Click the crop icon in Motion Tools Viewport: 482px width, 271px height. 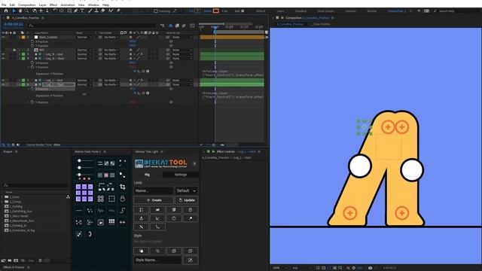(x=122, y=187)
